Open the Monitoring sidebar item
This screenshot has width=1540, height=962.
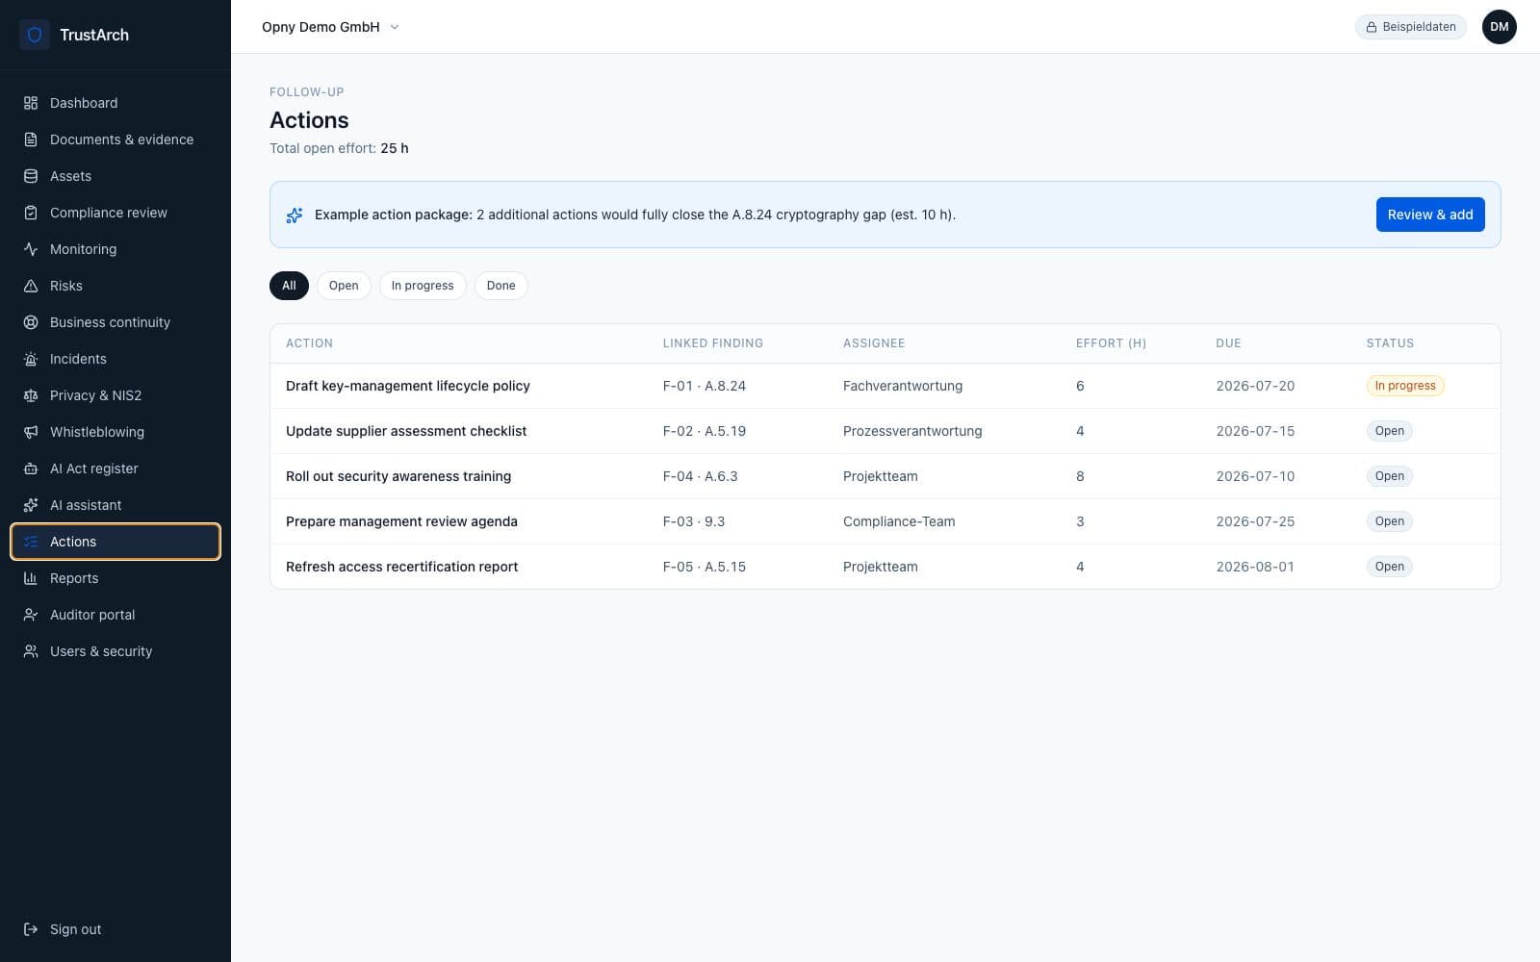(115, 249)
